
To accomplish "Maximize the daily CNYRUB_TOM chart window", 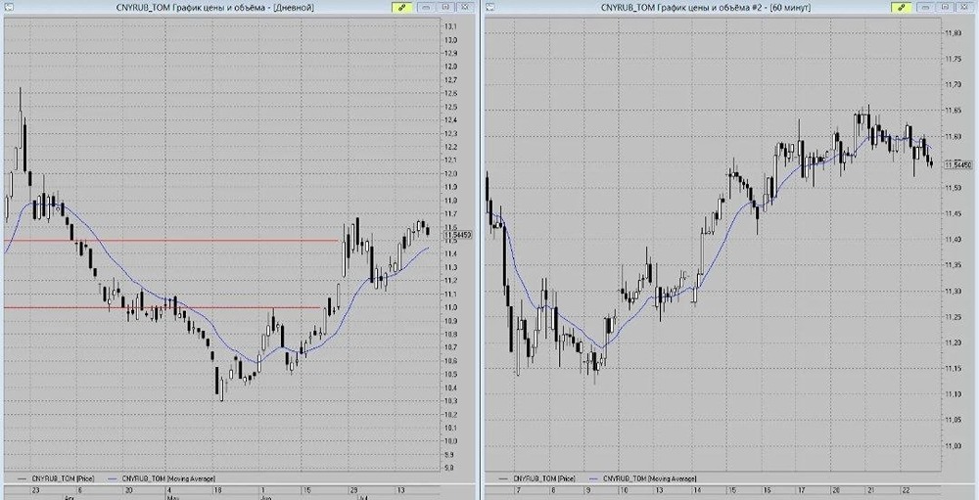I will click(445, 8).
